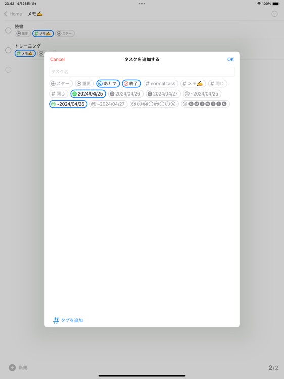This screenshot has width=284, height=379.
Task: Go back to Home
Action: (13, 14)
